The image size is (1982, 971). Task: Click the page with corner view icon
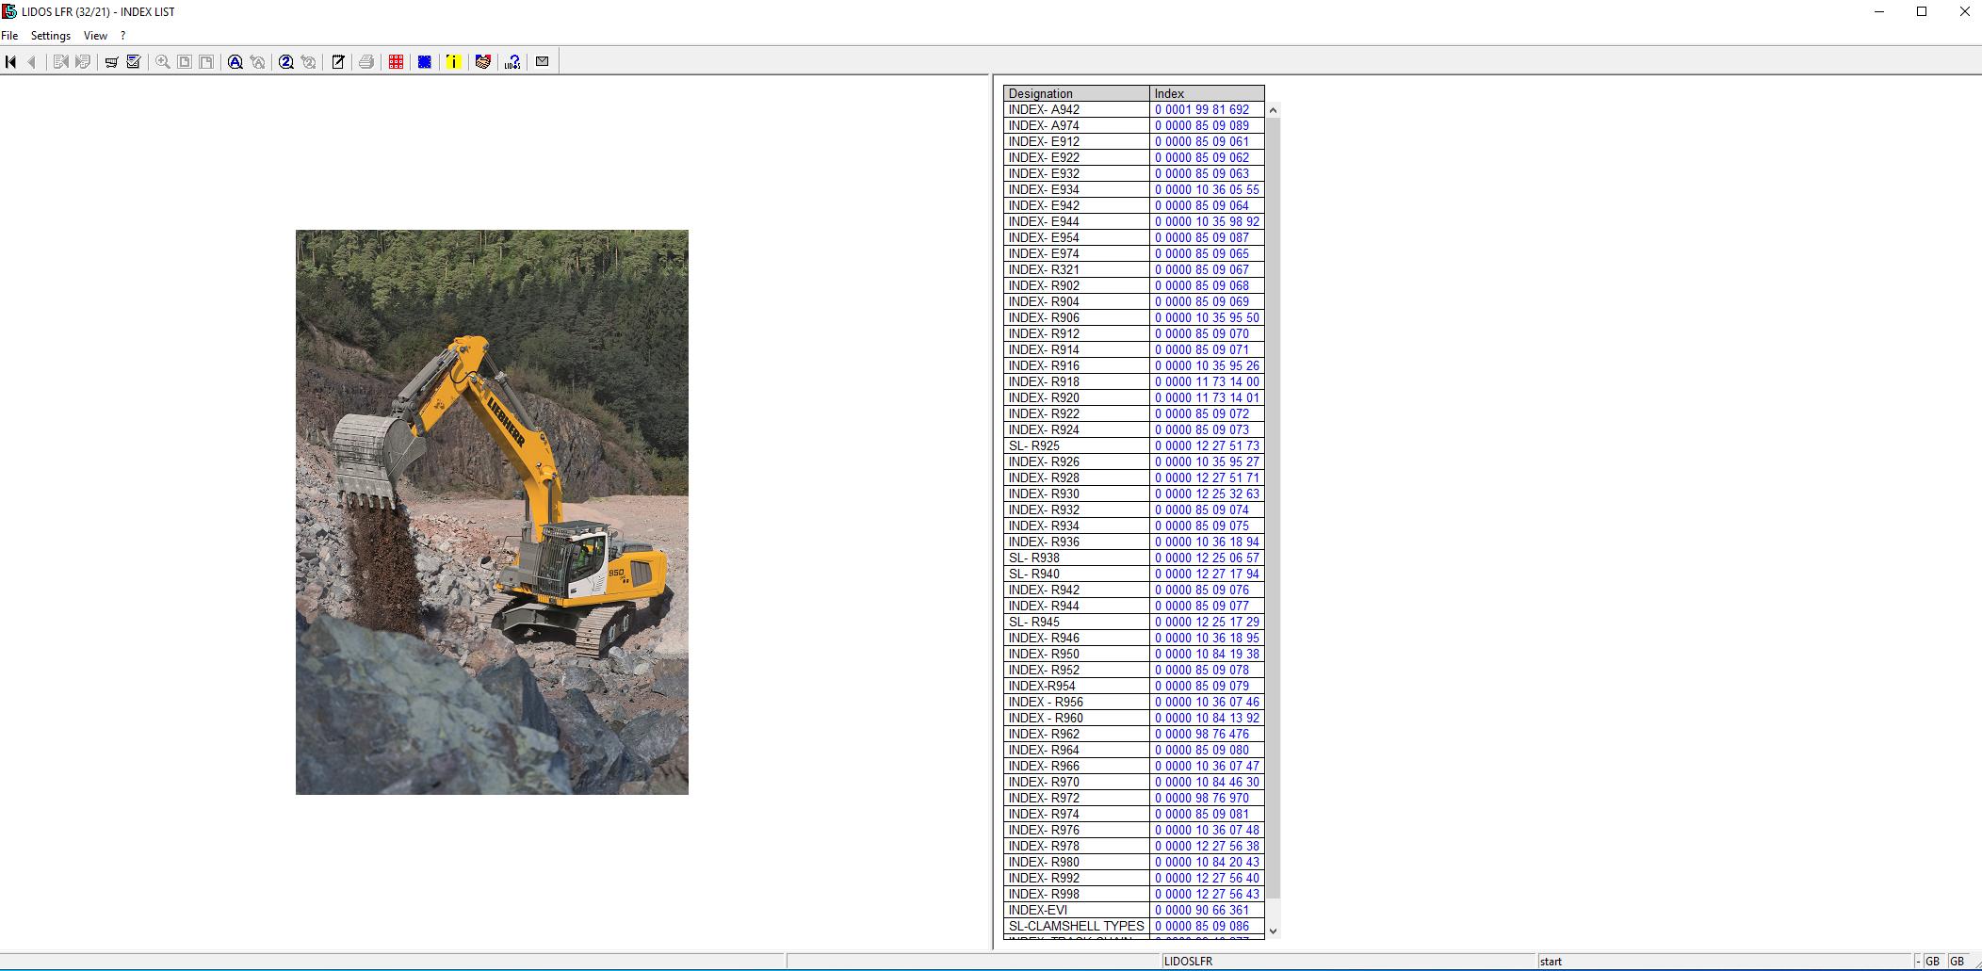click(x=206, y=62)
